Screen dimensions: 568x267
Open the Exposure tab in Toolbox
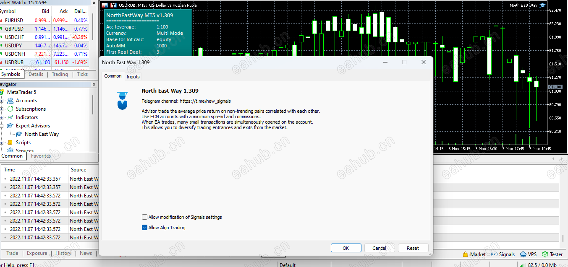37,253
